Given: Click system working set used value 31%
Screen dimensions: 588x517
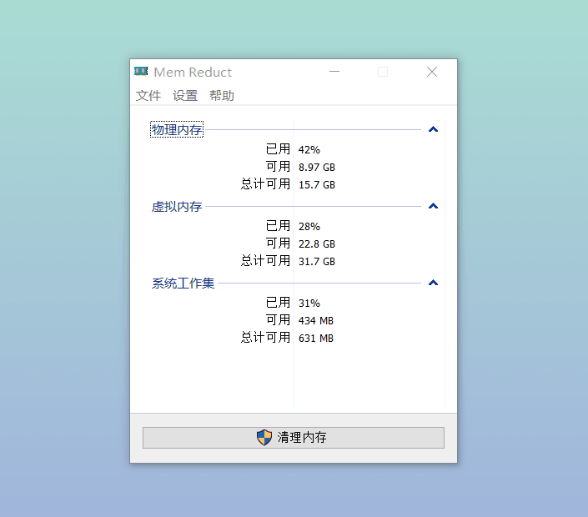Looking at the screenshot, I should [x=309, y=303].
